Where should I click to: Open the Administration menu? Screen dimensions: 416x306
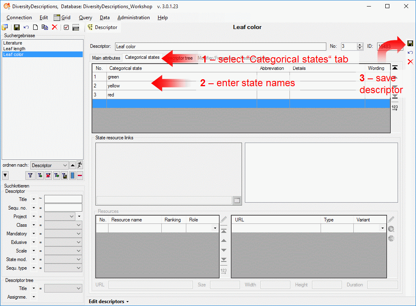point(133,18)
